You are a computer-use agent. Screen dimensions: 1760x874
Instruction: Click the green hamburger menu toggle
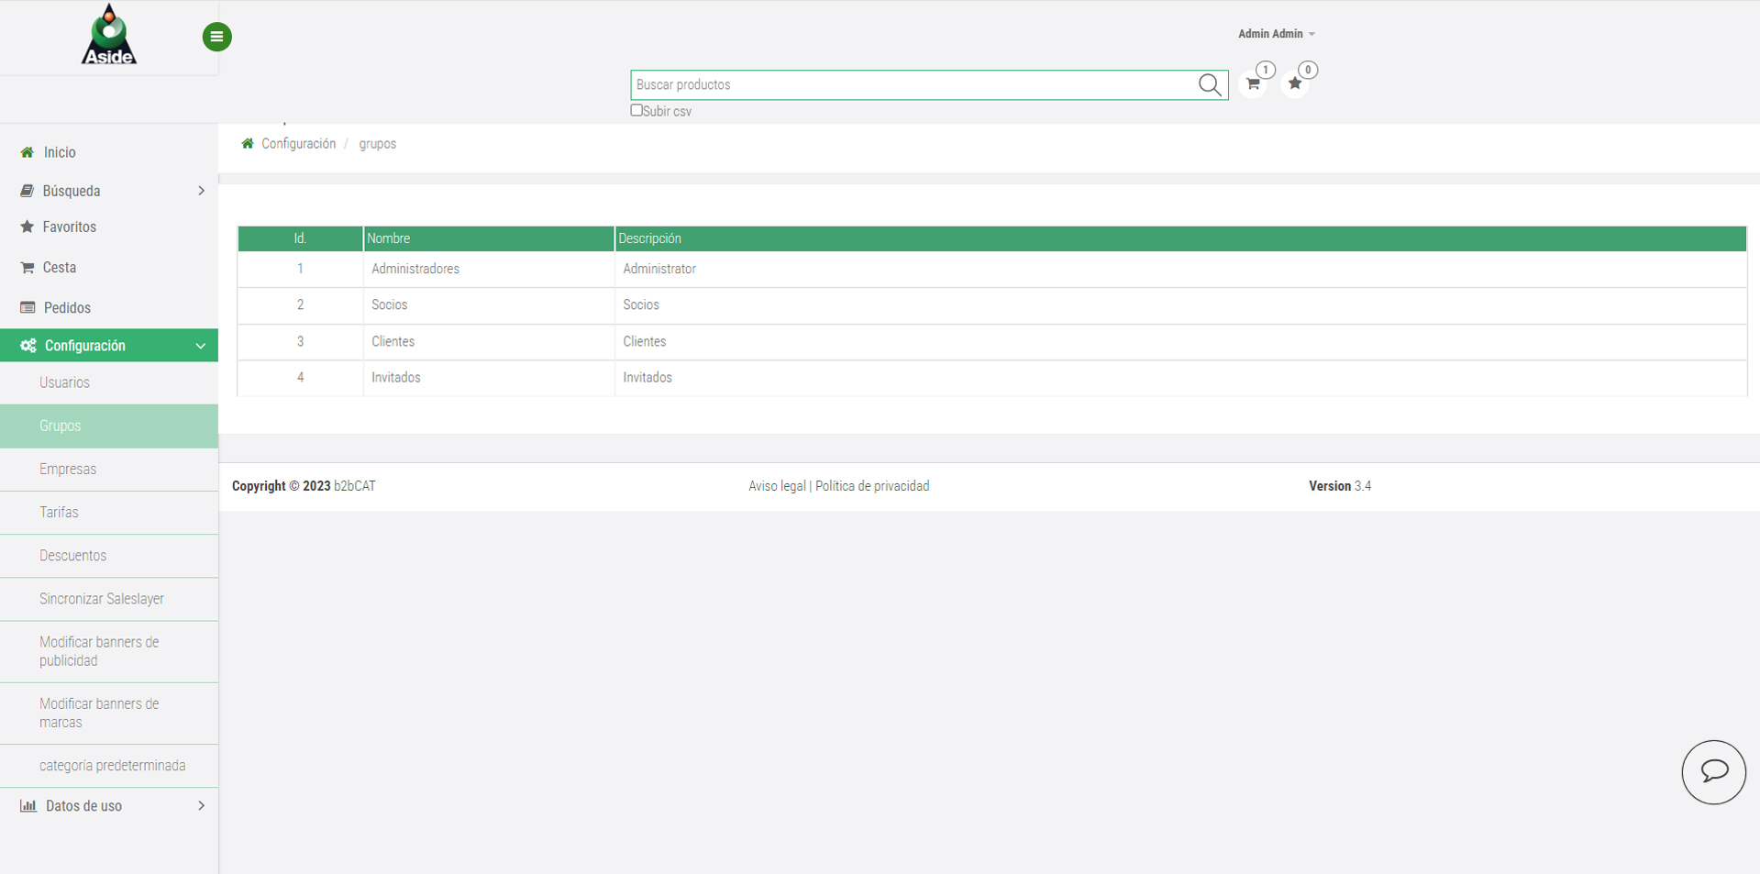pyautogui.click(x=216, y=37)
